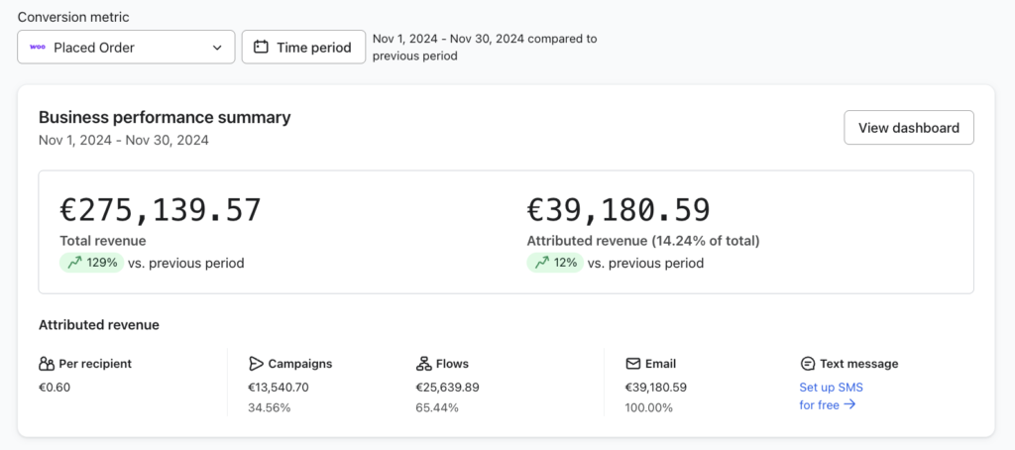Click the View dashboard button

[908, 128]
